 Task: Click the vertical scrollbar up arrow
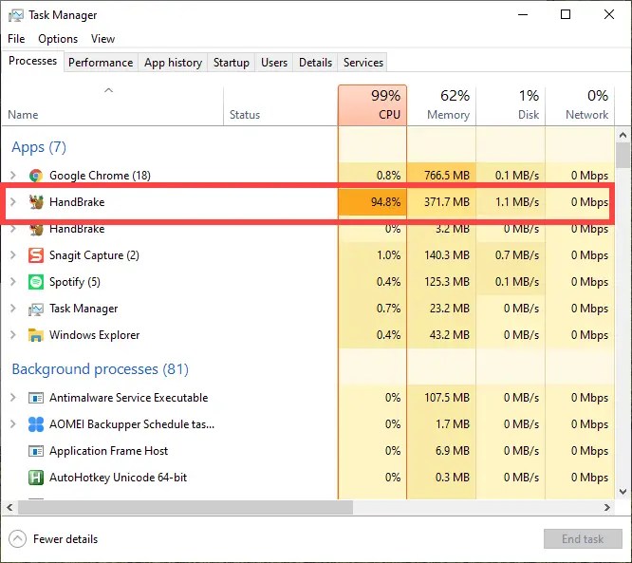(623, 135)
